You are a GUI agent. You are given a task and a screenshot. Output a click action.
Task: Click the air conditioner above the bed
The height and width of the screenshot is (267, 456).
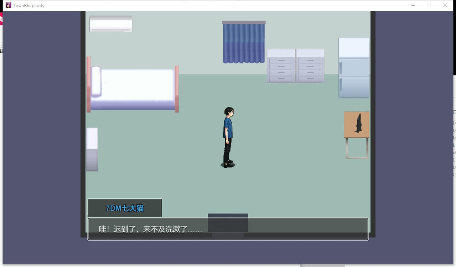(110, 23)
